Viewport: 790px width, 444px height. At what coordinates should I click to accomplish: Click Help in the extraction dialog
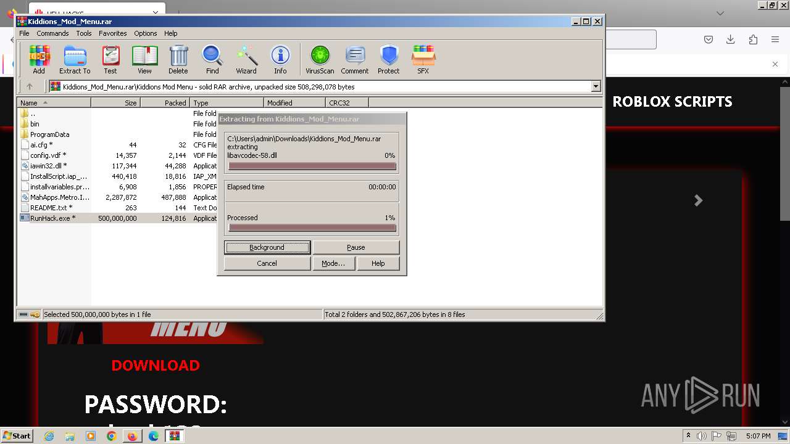click(378, 263)
